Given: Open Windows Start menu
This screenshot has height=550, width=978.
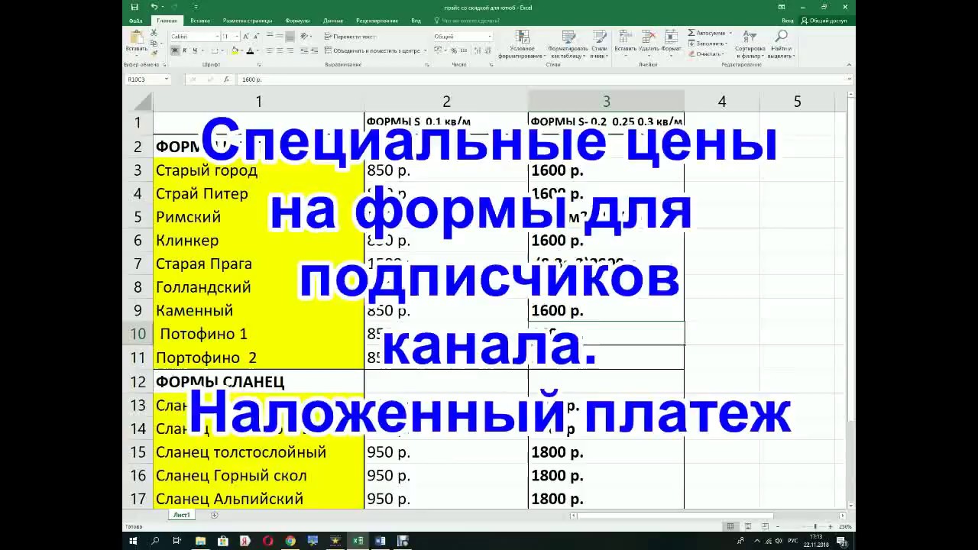Looking at the screenshot, I should [x=133, y=541].
